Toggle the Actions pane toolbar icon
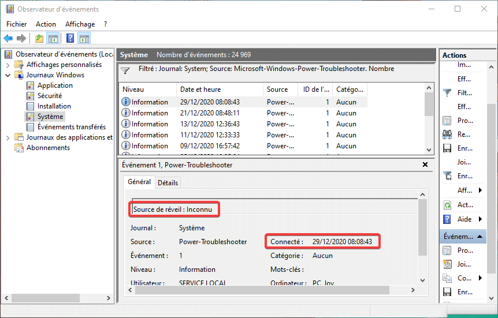This screenshot has height=318, width=498. point(84,39)
